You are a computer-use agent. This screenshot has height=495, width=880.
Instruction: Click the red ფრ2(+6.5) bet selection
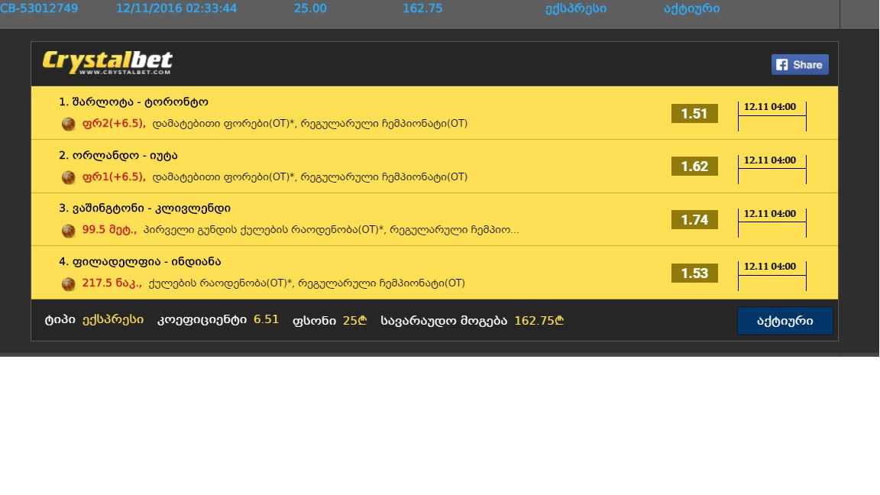(x=114, y=124)
